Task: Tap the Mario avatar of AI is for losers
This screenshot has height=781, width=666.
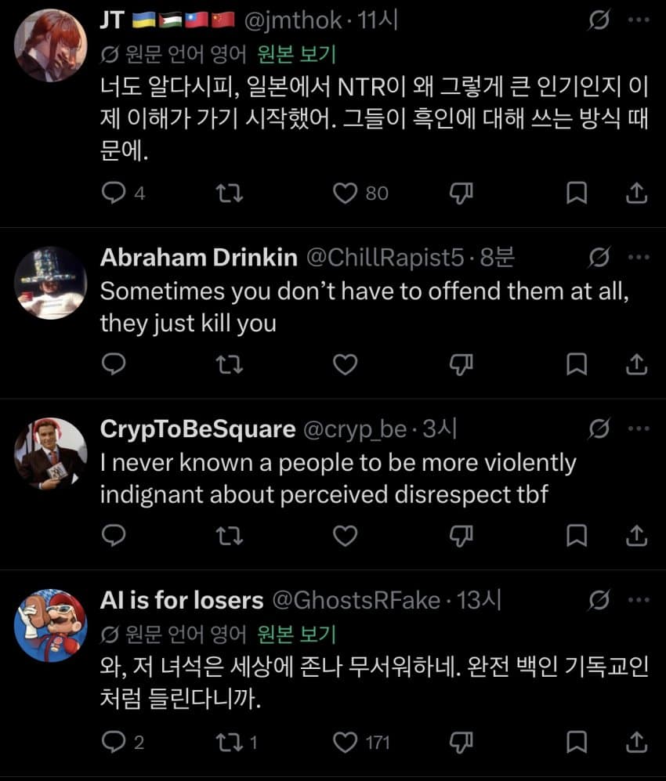Action: [x=51, y=625]
